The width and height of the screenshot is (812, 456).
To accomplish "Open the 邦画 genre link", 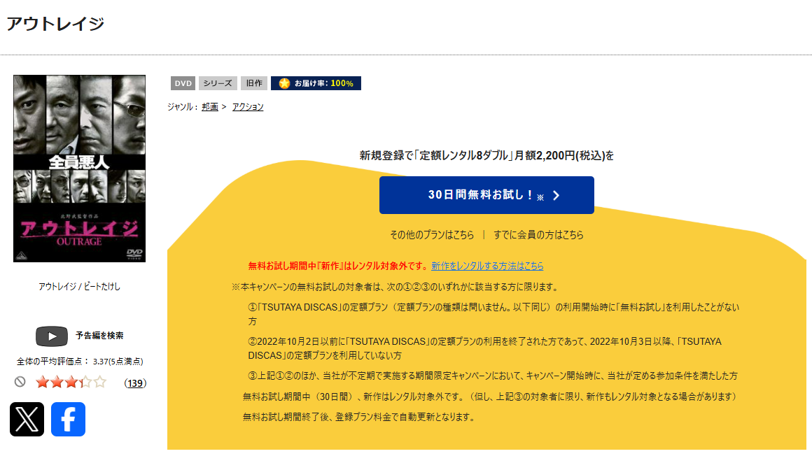I will (209, 106).
